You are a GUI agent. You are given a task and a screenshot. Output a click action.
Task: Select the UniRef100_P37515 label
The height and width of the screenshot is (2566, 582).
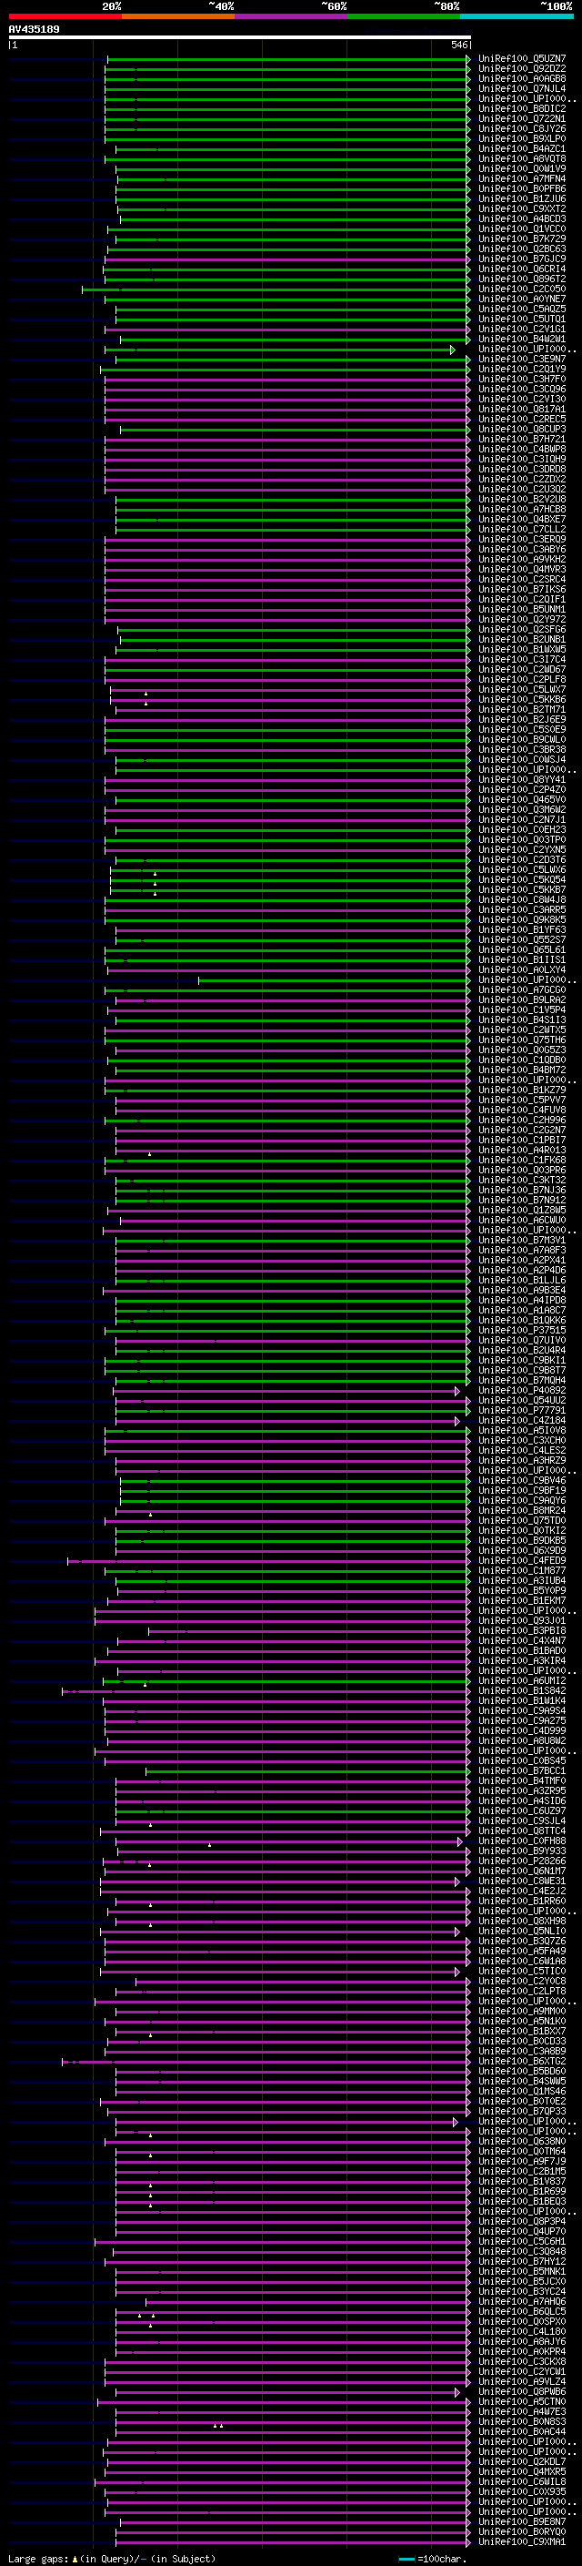(522, 1331)
